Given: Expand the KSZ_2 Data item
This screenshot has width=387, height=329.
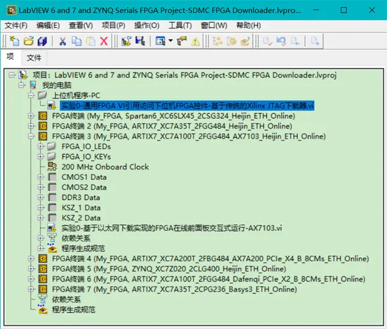Looking at the screenshot, I should coord(41,218).
